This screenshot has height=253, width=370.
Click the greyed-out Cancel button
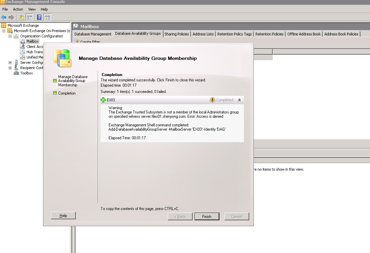236,216
